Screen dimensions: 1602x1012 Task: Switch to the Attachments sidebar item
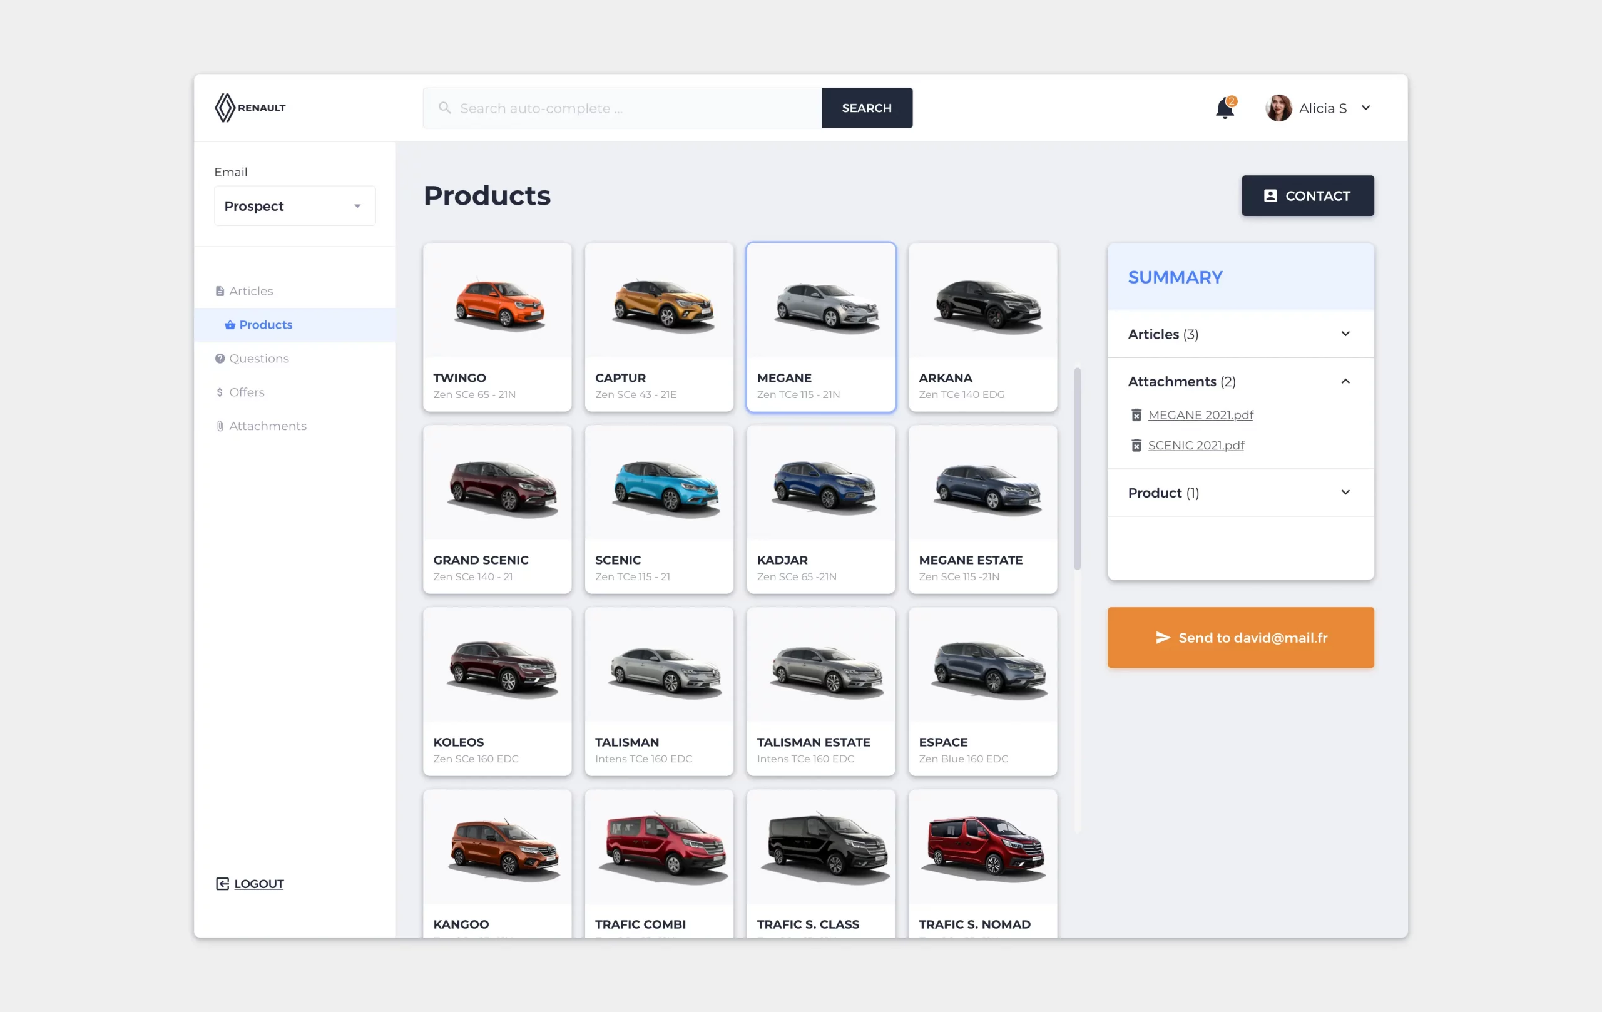pos(267,426)
